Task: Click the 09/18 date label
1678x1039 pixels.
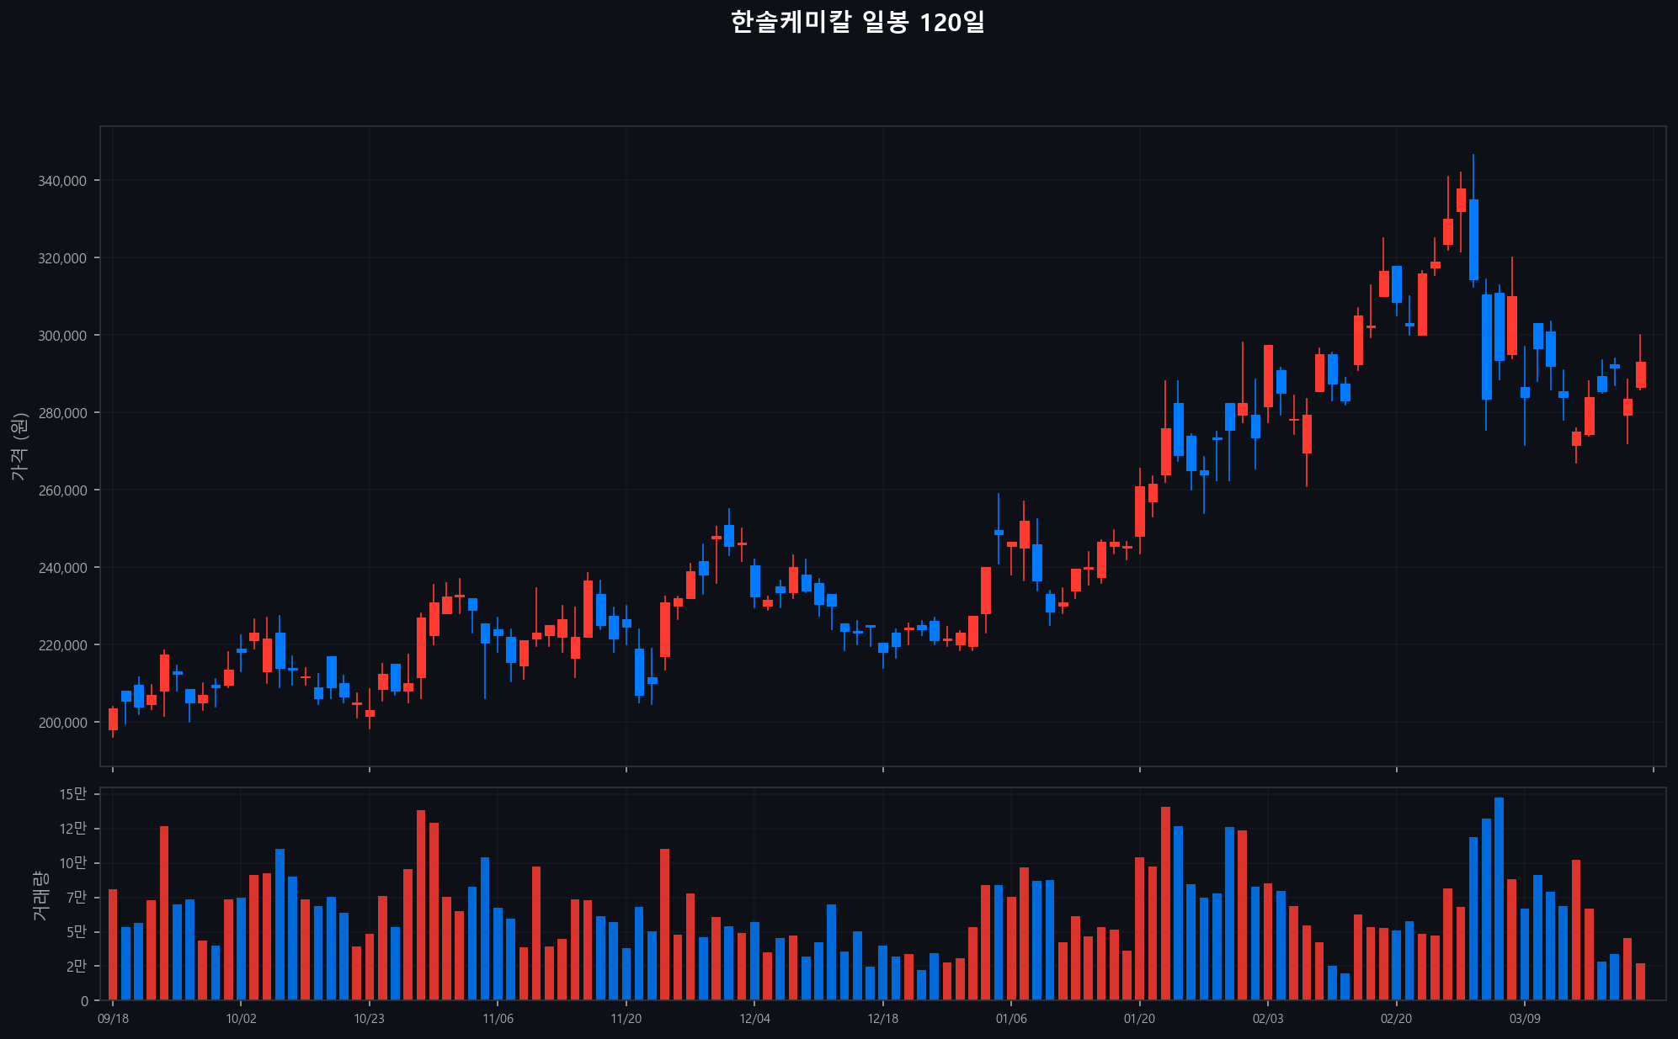Action: (x=113, y=1019)
